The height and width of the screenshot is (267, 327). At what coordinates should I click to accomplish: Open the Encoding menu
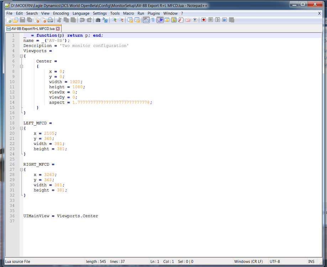[61, 13]
